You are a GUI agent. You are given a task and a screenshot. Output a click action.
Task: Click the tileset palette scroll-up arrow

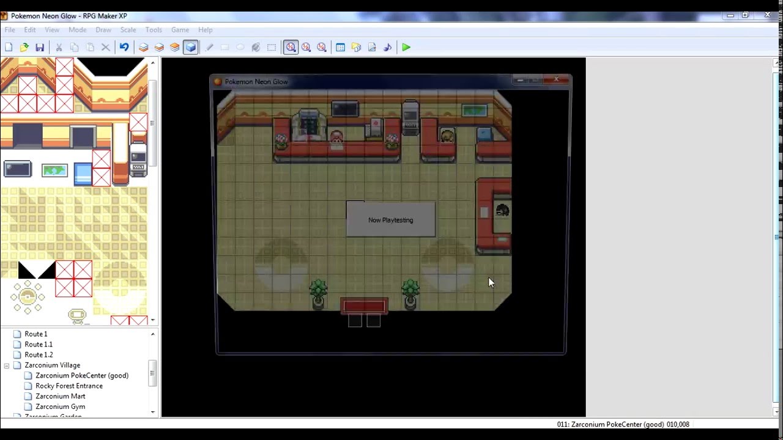[x=152, y=62]
